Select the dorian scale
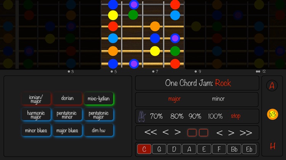Viewport: 286px width, 160px height. coord(67,98)
